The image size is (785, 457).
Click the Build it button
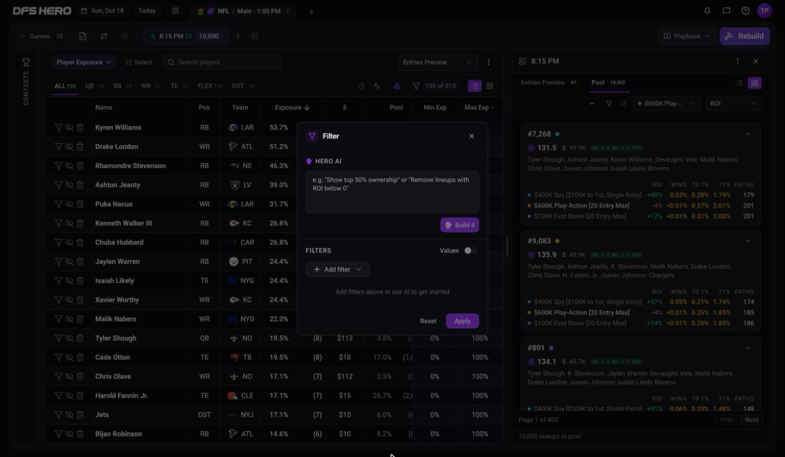[x=460, y=225]
